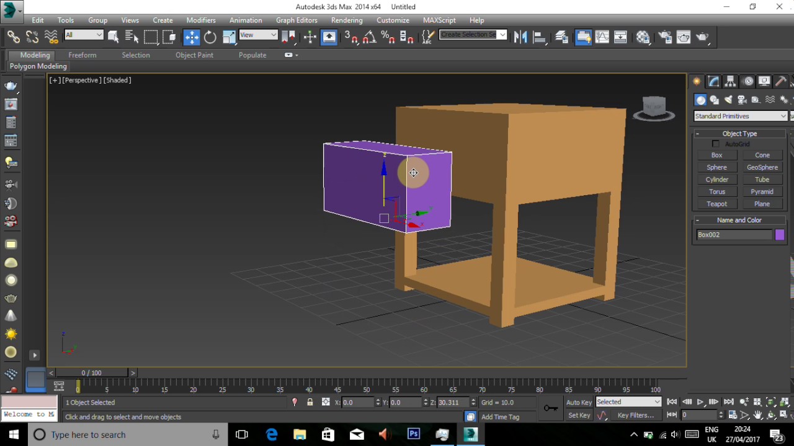
Task: Activate Select and Move tool
Action: 191,37
